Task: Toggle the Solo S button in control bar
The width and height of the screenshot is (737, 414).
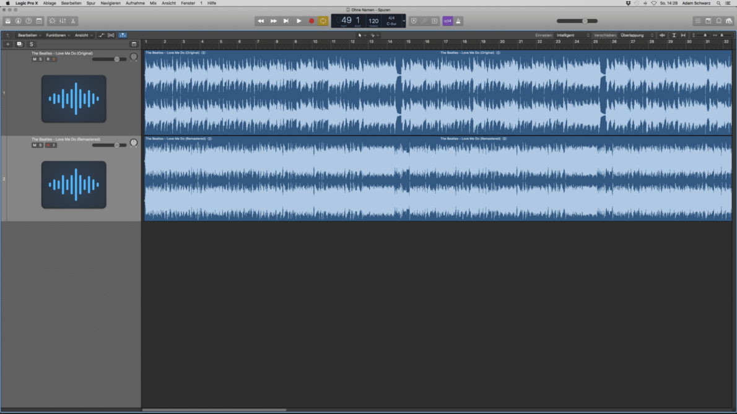Action: tap(434, 21)
